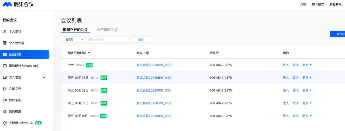Open 更多 dropdown for today's meeting
The image size is (345, 131).
point(307,65)
